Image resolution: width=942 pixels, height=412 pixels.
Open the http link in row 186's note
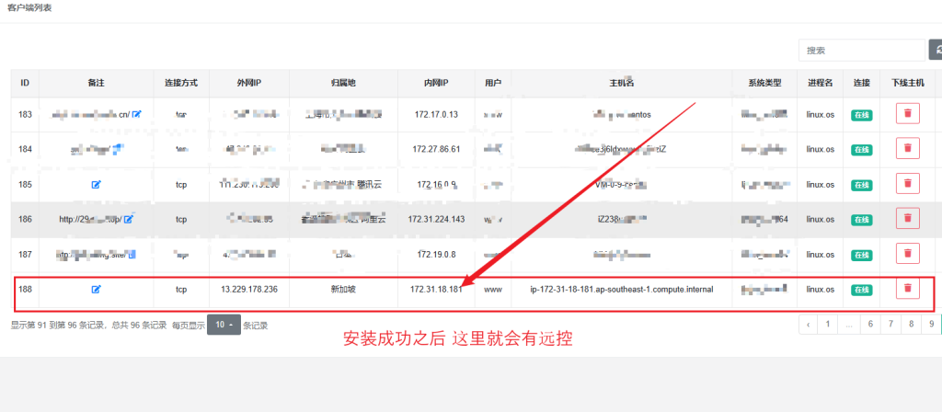pos(89,219)
